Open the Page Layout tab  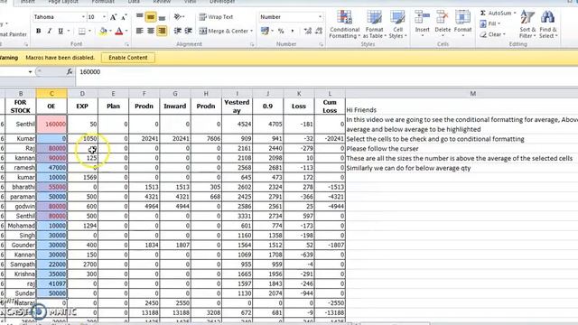point(63,2)
